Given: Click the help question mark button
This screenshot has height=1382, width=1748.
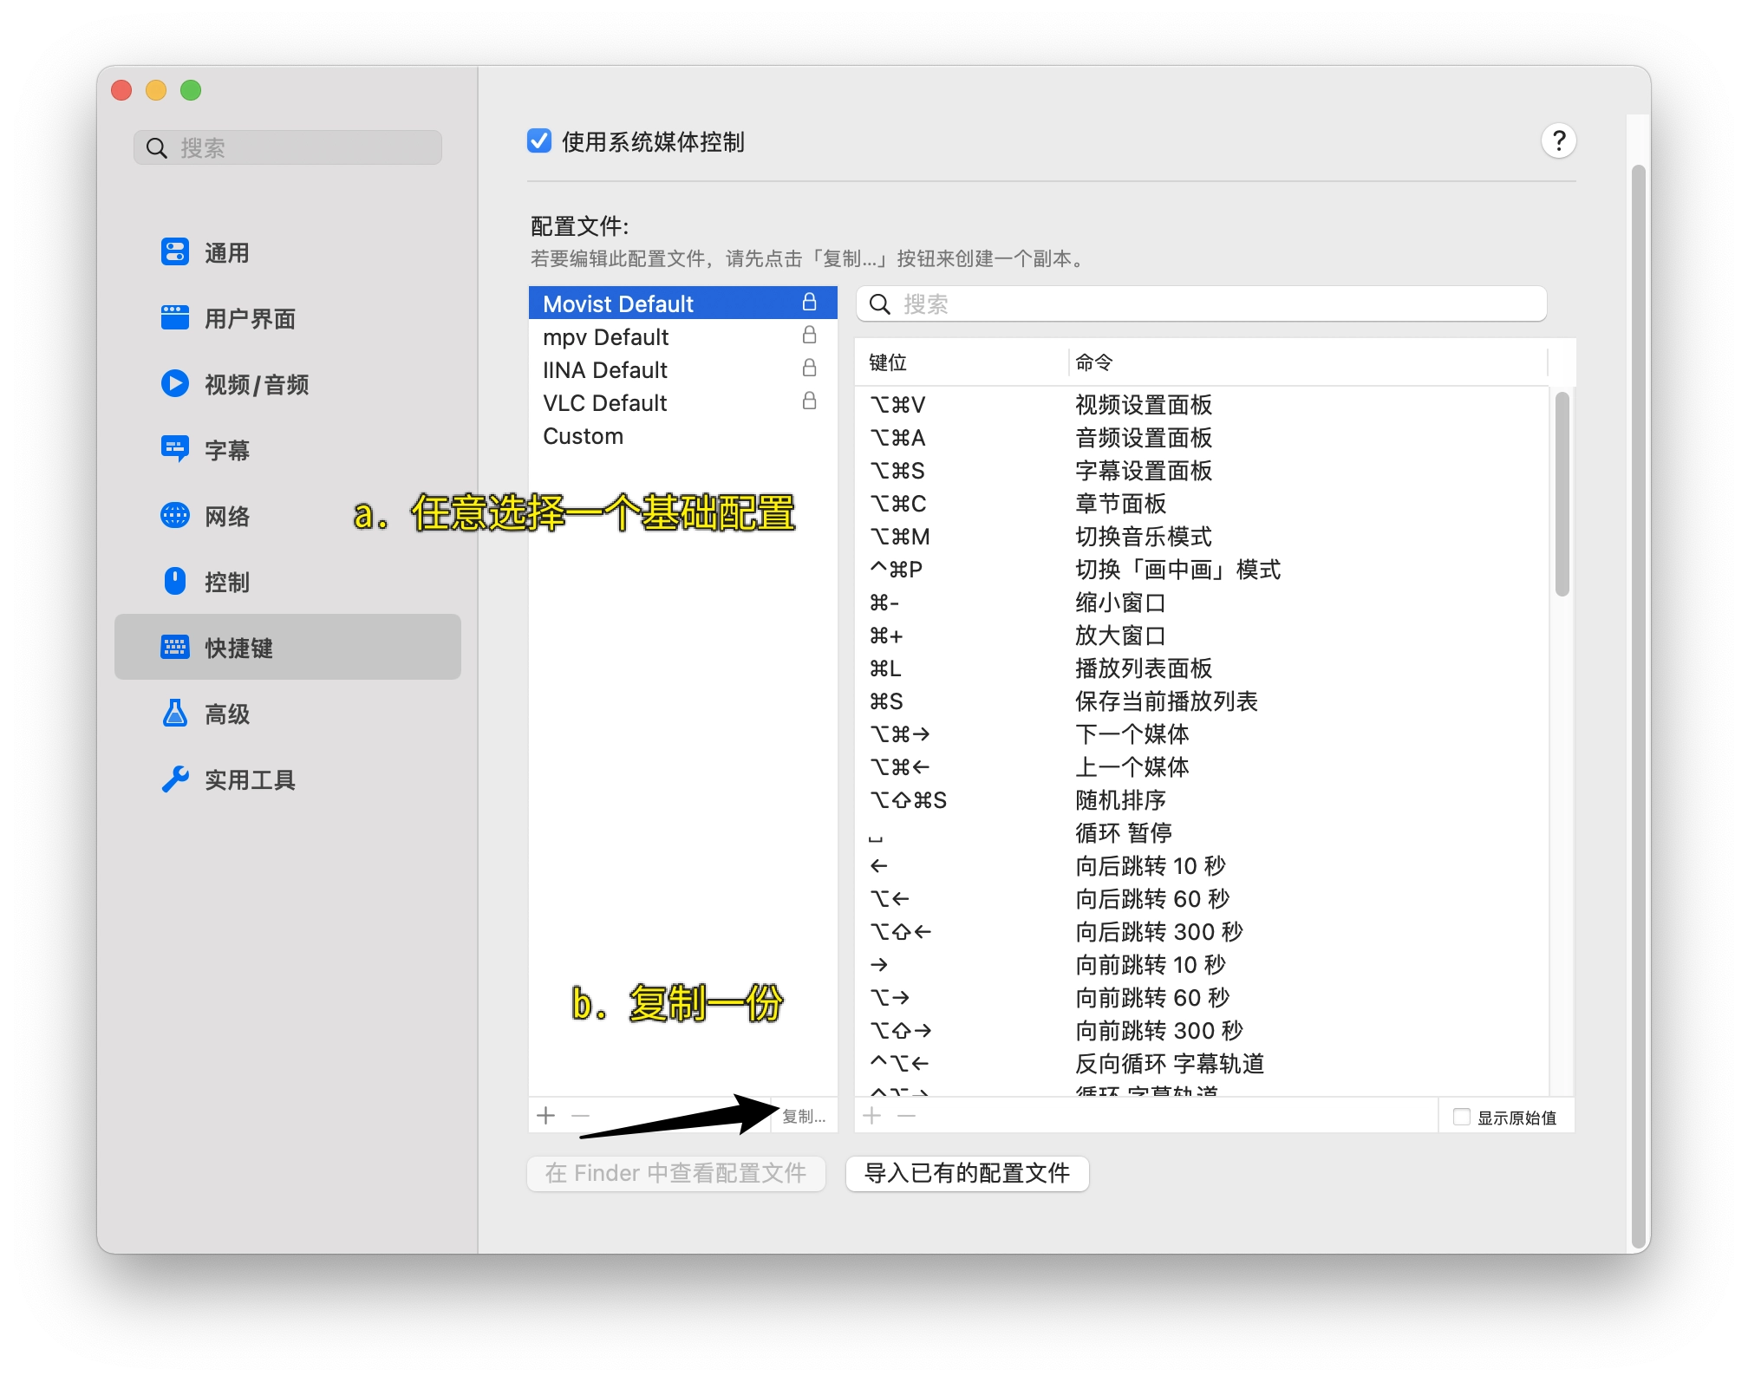Looking at the screenshot, I should tap(1558, 140).
